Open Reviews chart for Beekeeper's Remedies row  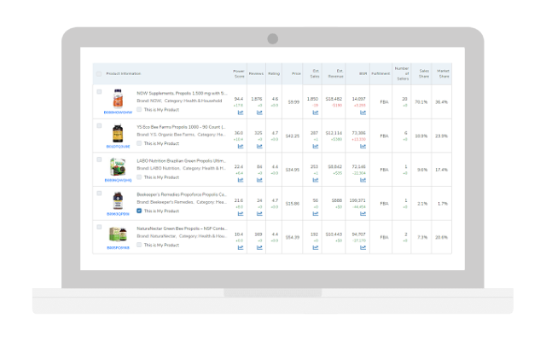click(258, 214)
